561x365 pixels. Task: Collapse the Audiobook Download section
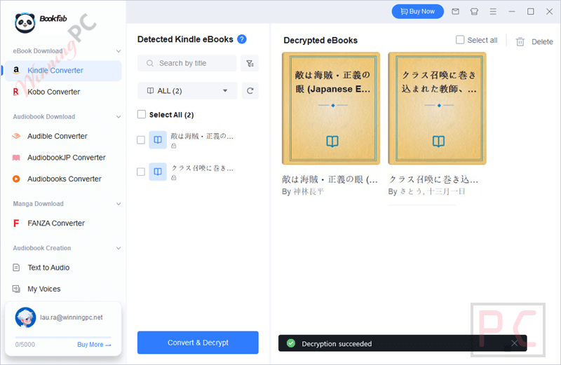tap(119, 117)
